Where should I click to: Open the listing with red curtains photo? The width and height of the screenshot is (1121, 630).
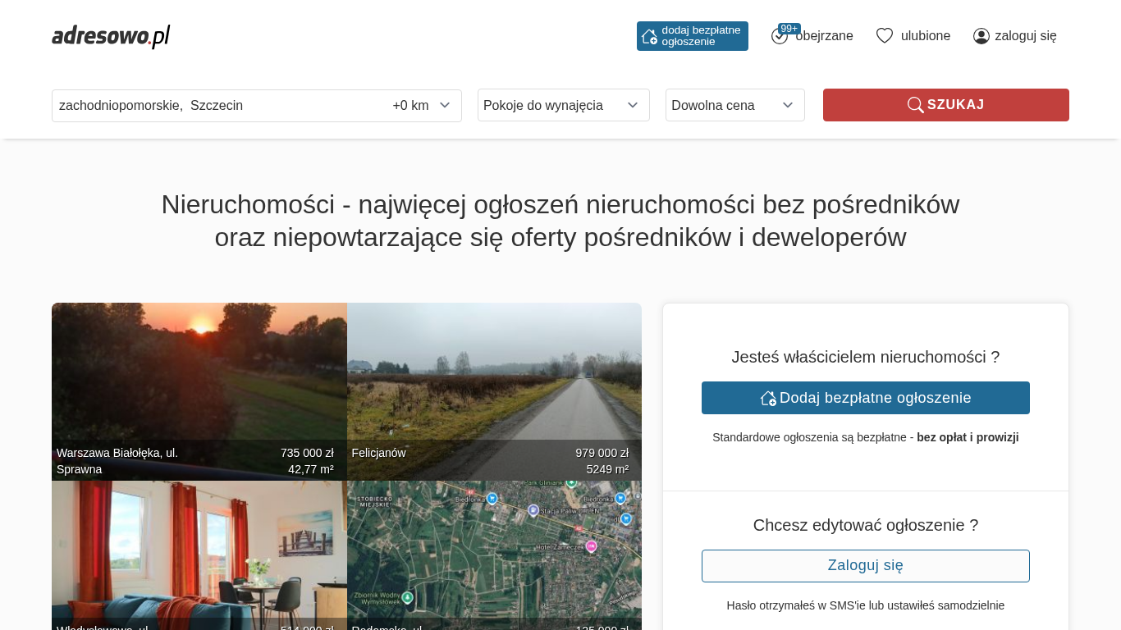tap(199, 550)
